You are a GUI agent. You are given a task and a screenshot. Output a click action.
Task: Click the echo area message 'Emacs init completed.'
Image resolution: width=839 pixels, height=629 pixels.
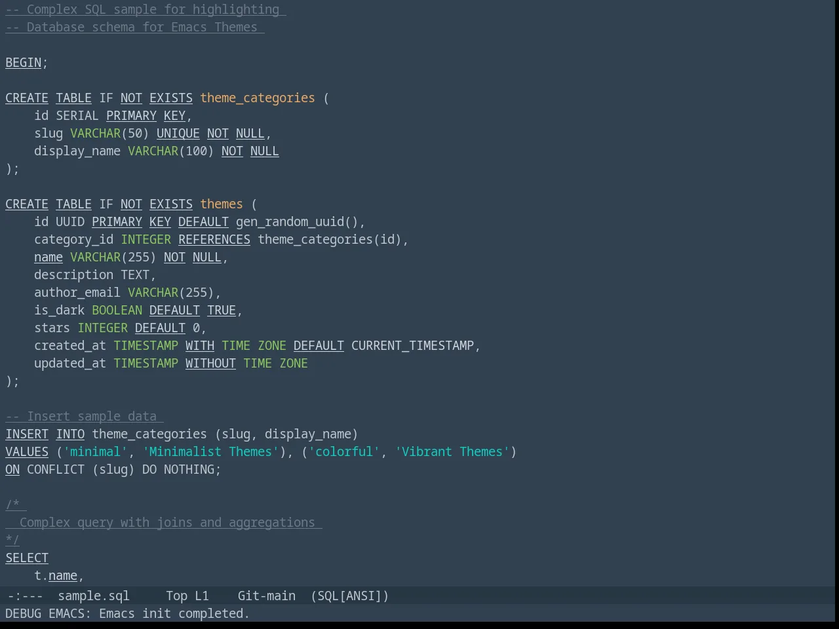174,614
